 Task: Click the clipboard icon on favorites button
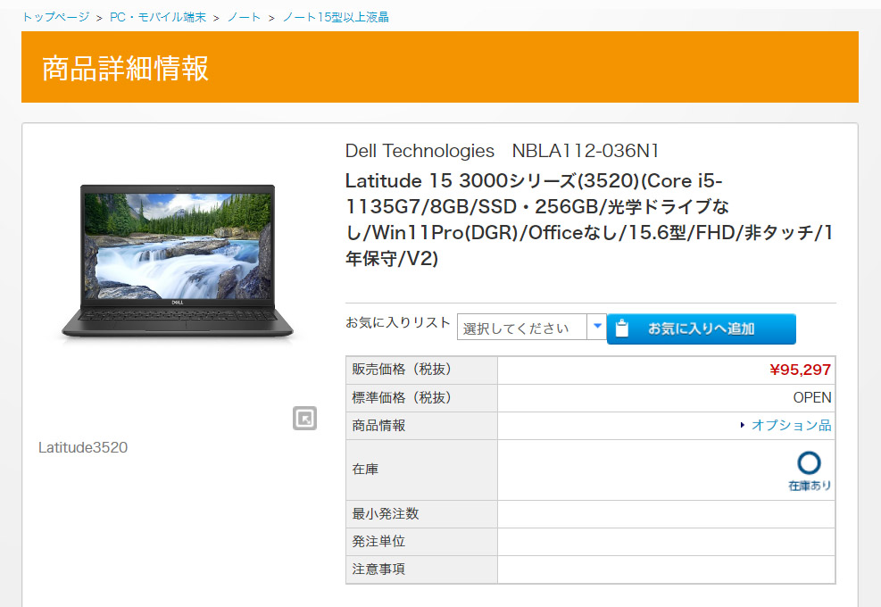(622, 328)
